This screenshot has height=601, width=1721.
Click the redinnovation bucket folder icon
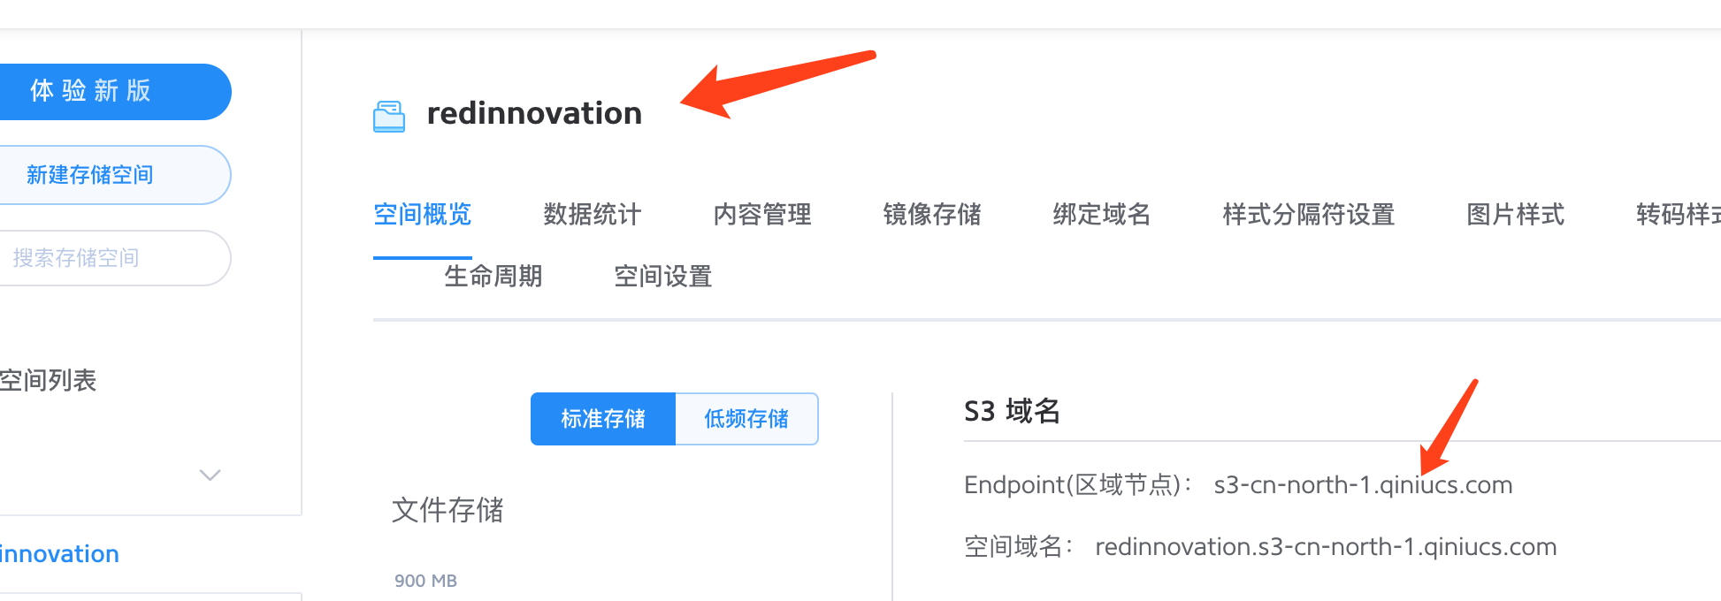click(389, 116)
